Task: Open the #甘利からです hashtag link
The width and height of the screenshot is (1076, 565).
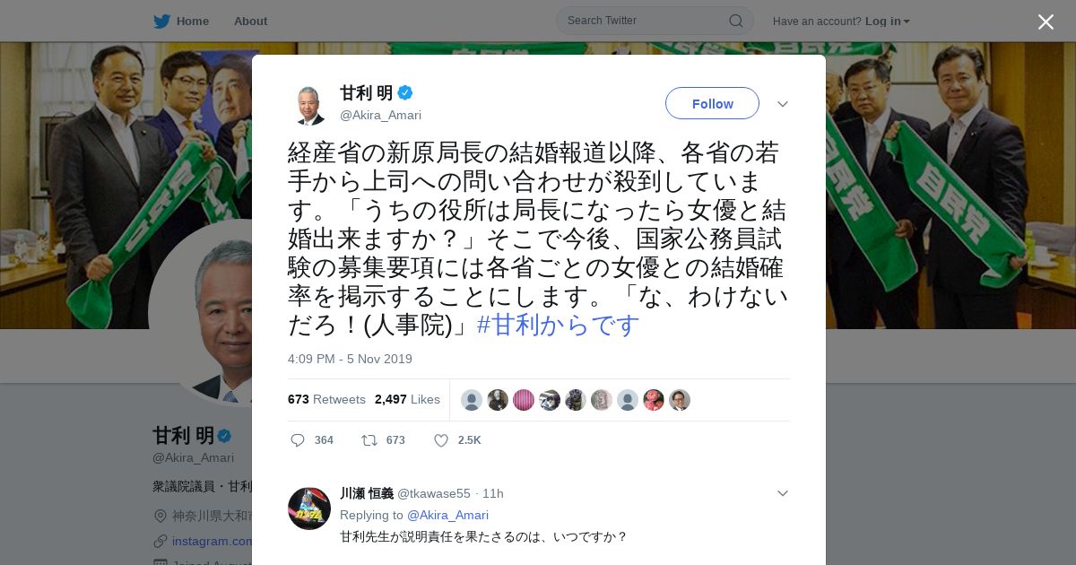Action: click(x=559, y=325)
